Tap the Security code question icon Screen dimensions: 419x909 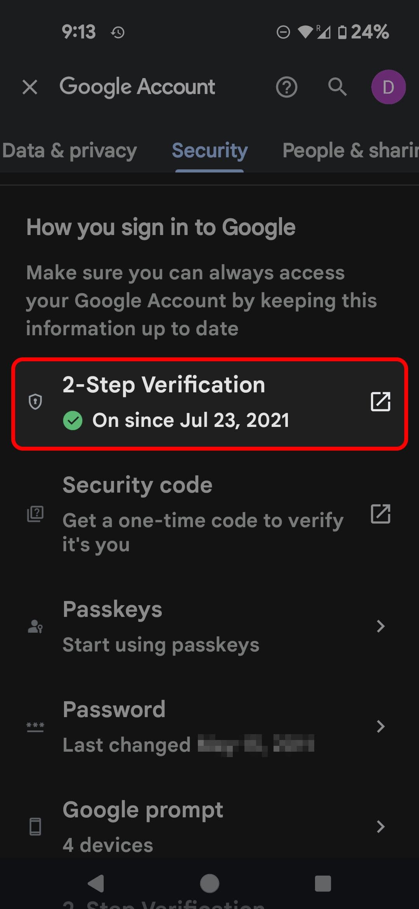point(35,514)
